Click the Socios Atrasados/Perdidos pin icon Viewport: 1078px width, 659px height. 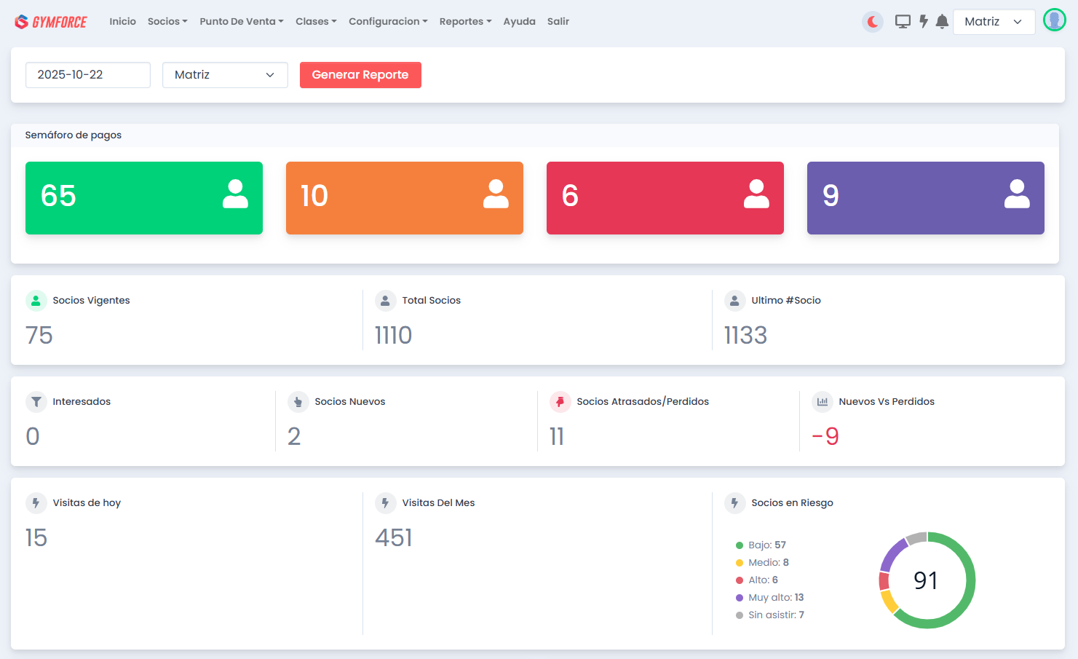point(560,401)
